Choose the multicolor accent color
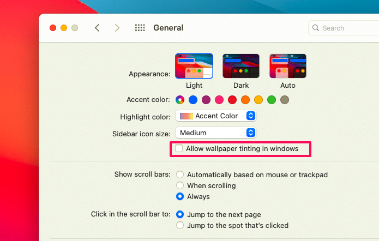 click(180, 100)
